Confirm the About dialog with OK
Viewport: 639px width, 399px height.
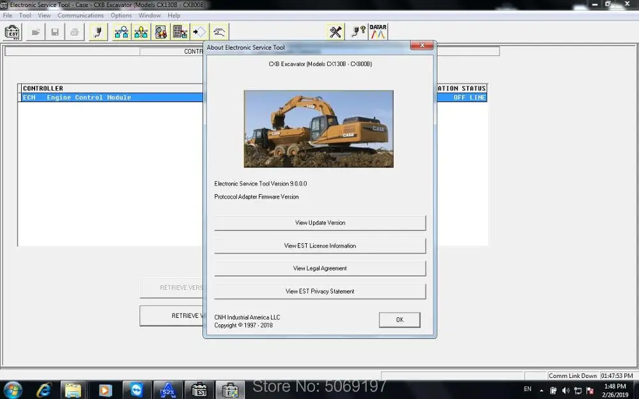(x=399, y=320)
